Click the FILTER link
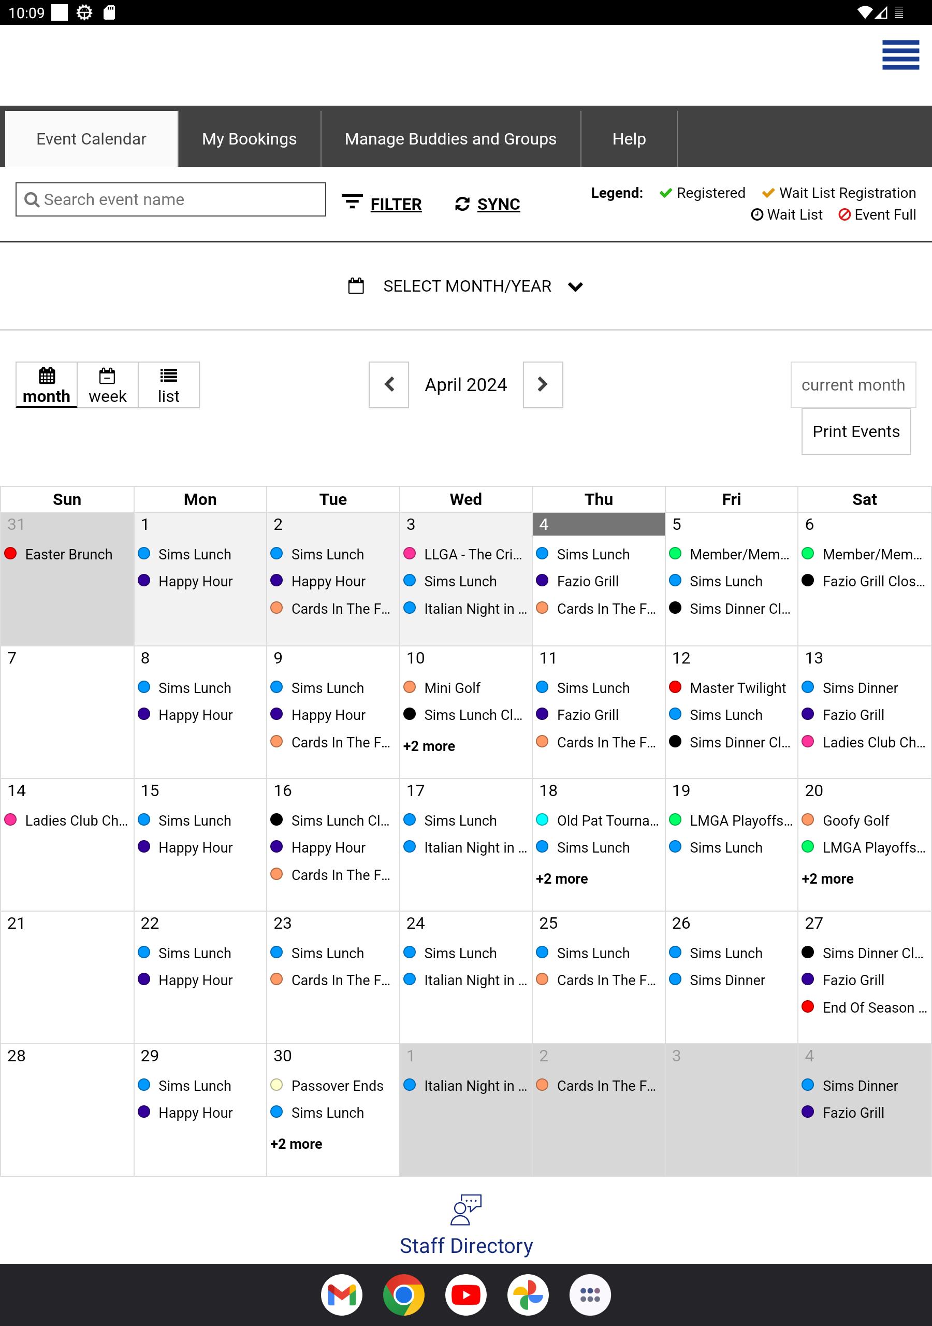Viewport: 932px width, 1326px height. click(396, 204)
